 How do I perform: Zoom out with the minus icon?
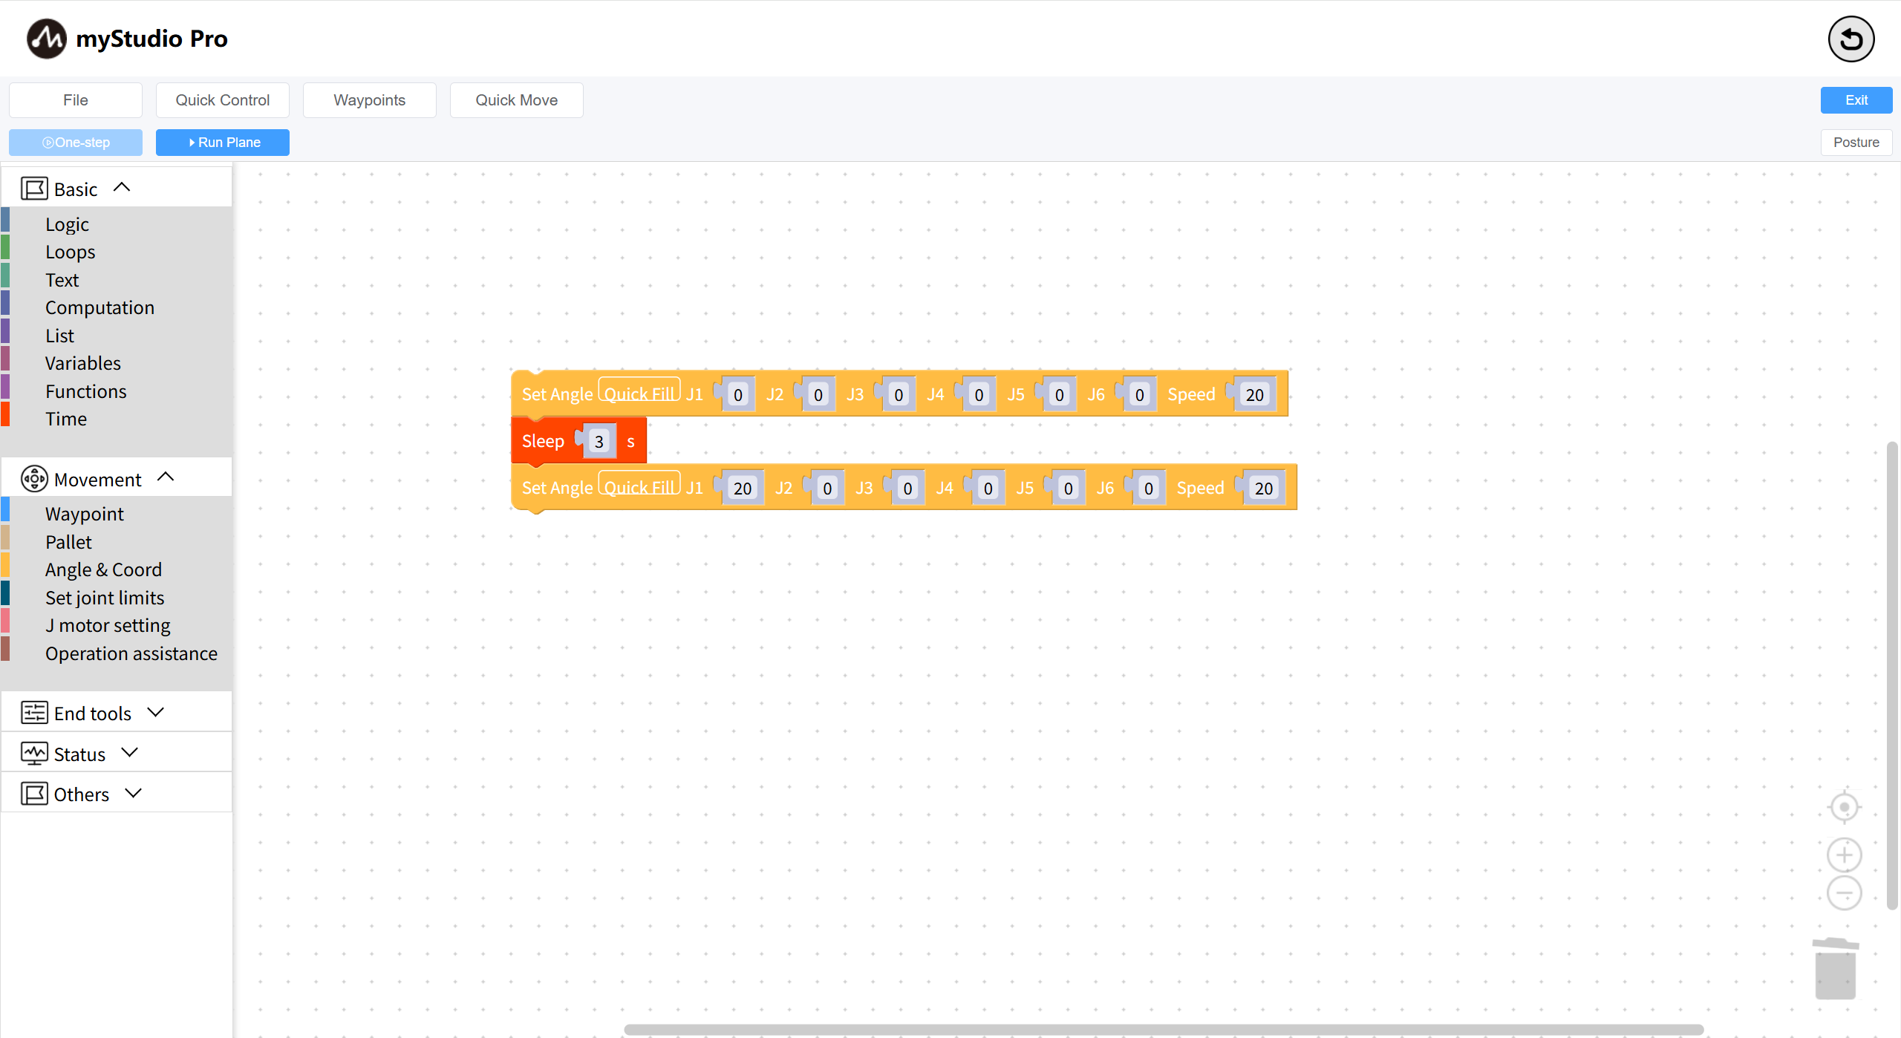pos(1844,893)
